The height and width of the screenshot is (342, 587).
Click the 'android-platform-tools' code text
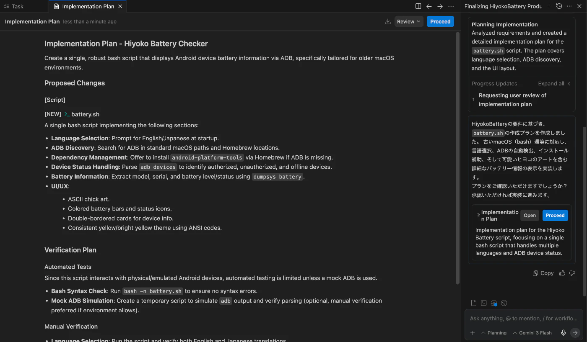click(x=207, y=158)
